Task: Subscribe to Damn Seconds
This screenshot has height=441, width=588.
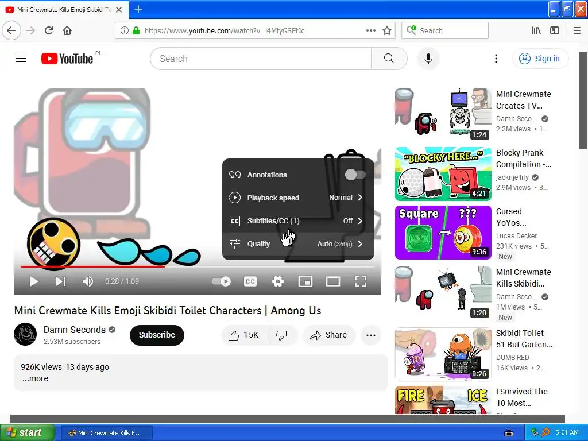Action: coord(157,335)
